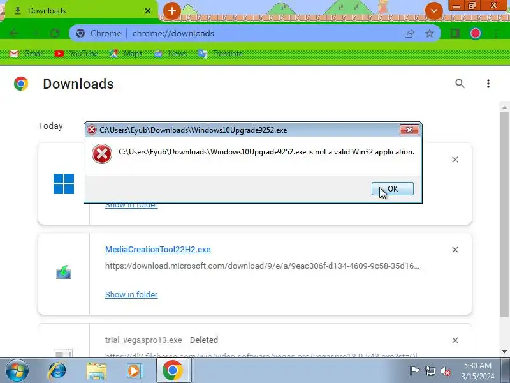Click the muted volume tray icon

coord(445,371)
